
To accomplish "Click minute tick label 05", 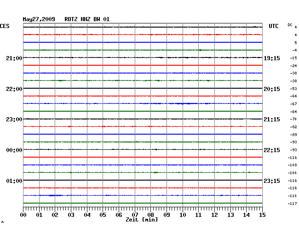I will 103,215.
